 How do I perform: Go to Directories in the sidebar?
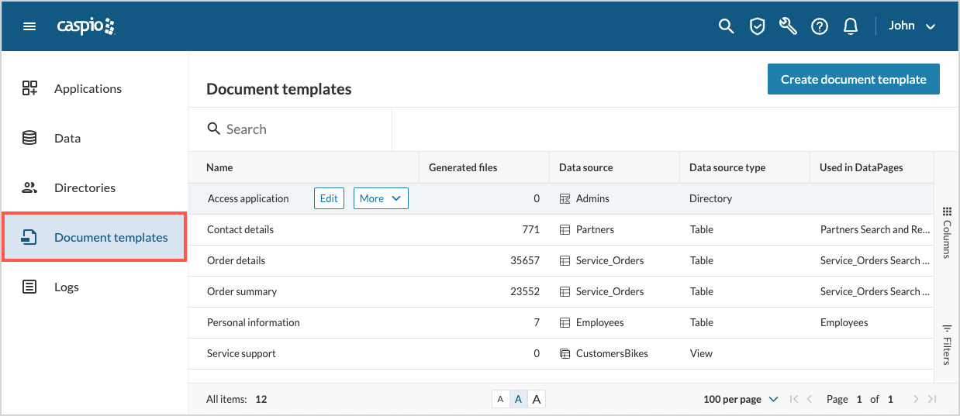[x=94, y=187]
